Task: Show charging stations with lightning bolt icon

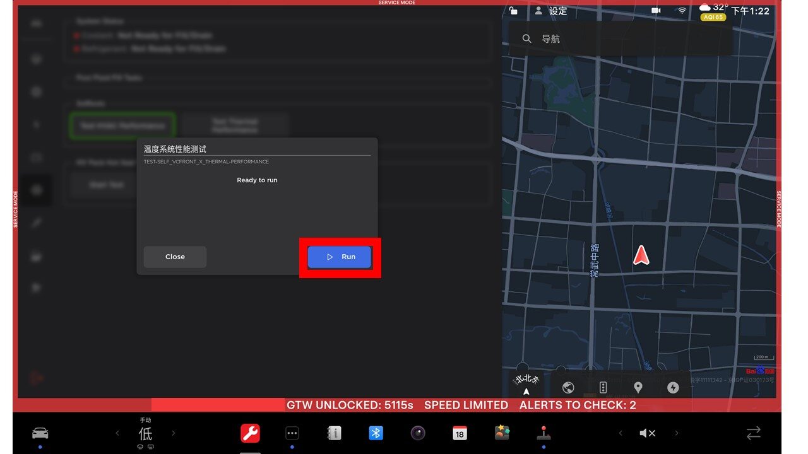Action: [673, 387]
